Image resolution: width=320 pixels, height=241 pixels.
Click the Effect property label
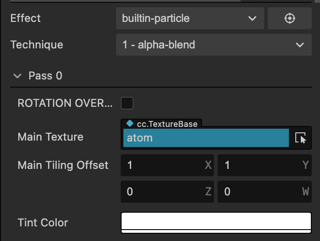click(26, 18)
